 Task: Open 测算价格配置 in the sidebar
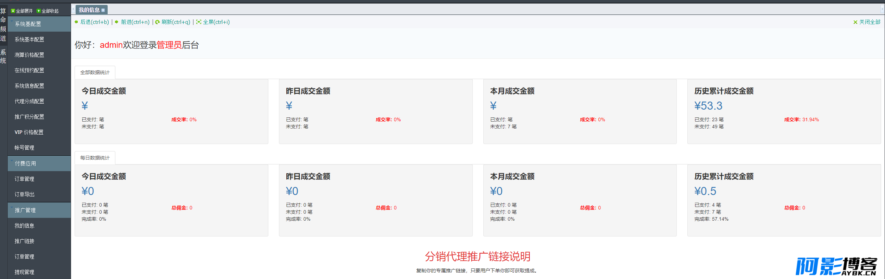point(29,55)
